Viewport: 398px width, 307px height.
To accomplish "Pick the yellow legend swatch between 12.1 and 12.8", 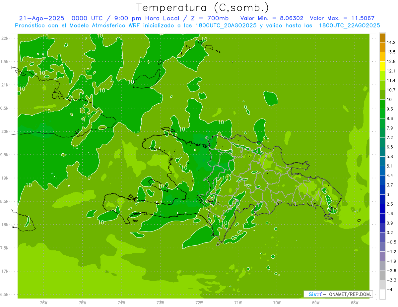I will 382,66.
